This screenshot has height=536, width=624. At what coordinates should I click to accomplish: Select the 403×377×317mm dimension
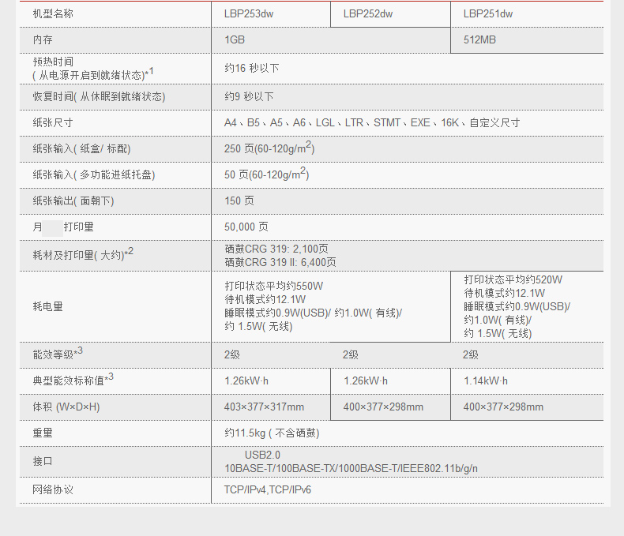click(264, 407)
